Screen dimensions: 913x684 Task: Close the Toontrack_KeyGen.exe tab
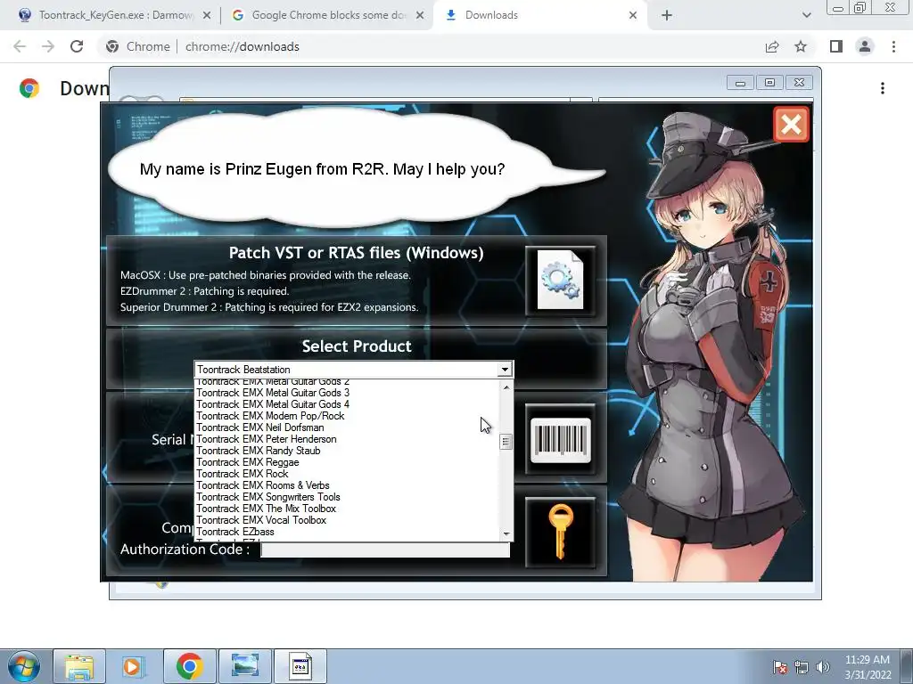coord(207,16)
